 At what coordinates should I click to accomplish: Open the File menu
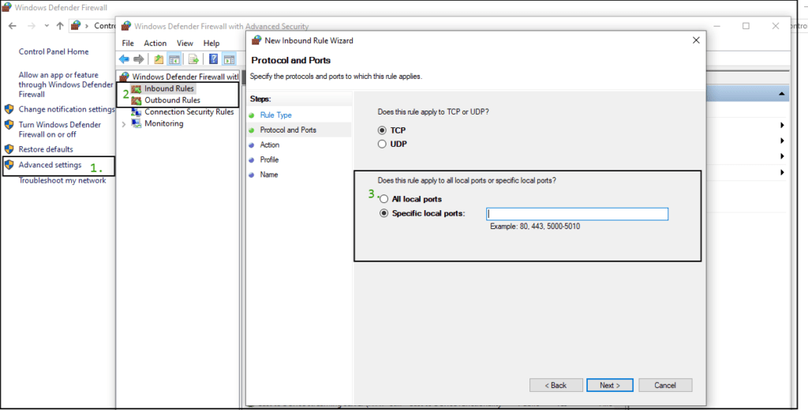tap(128, 43)
